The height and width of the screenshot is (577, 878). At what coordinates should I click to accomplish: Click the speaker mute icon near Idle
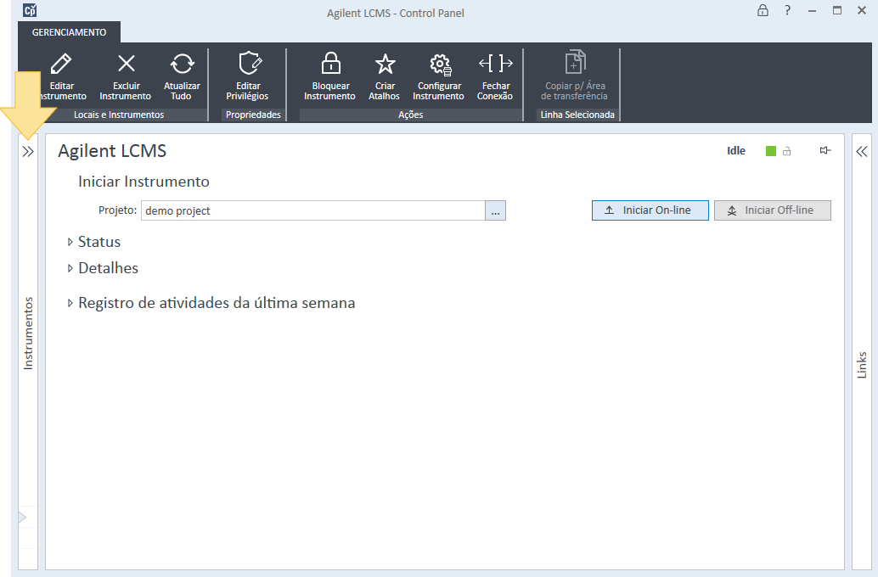[825, 150]
